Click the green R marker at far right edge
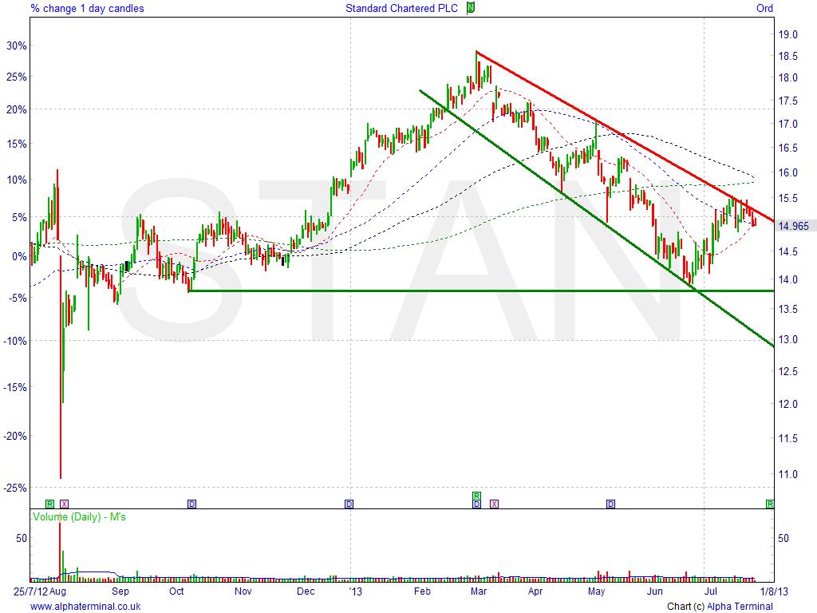Screen dimensions: 817x613 click(x=770, y=504)
